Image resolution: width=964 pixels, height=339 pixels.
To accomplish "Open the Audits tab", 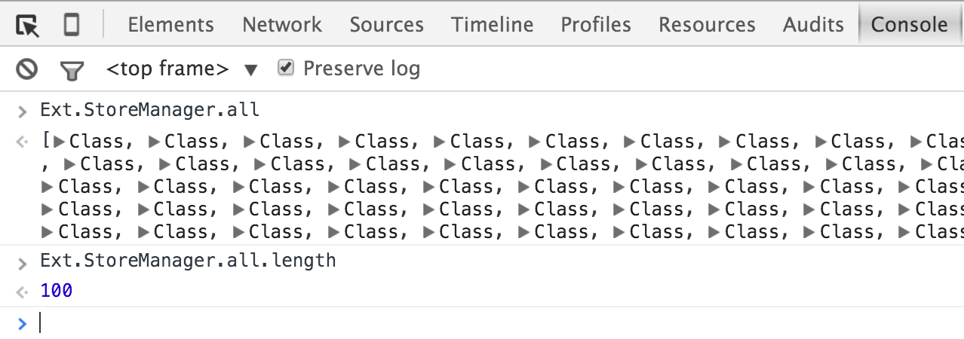I will pyautogui.click(x=813, y=25).
